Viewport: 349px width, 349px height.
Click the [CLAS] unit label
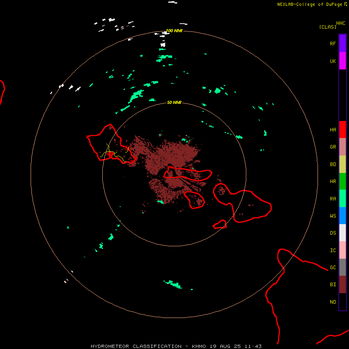point(328,27)
